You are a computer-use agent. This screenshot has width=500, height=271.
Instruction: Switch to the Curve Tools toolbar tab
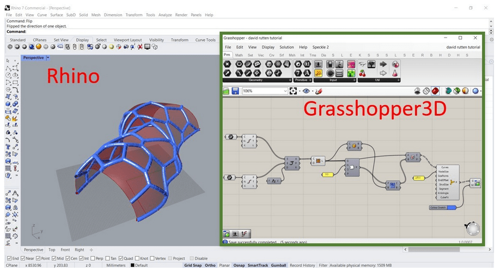coord(205,40)
